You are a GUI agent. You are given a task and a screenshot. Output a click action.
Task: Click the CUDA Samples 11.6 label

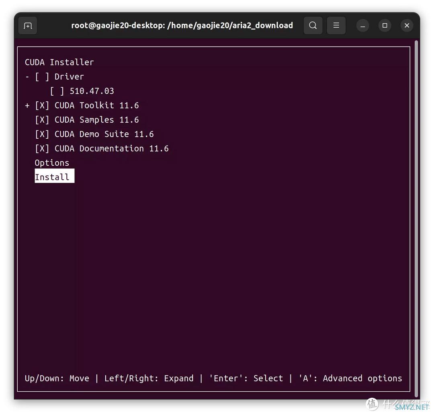[x=96, y=120]
